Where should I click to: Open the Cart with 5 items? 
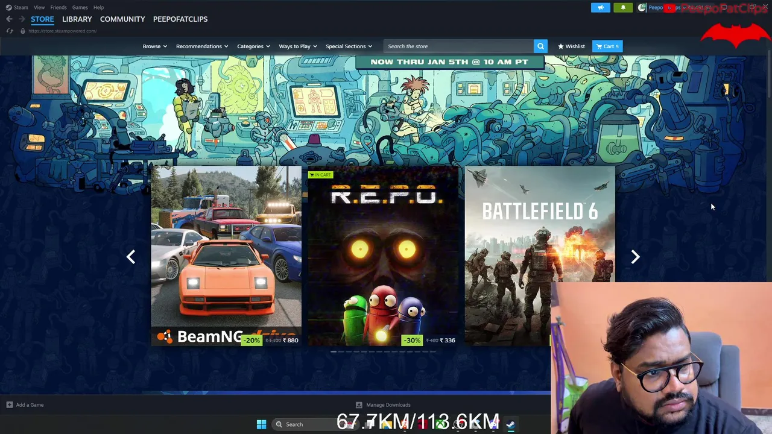coord(607,46)
